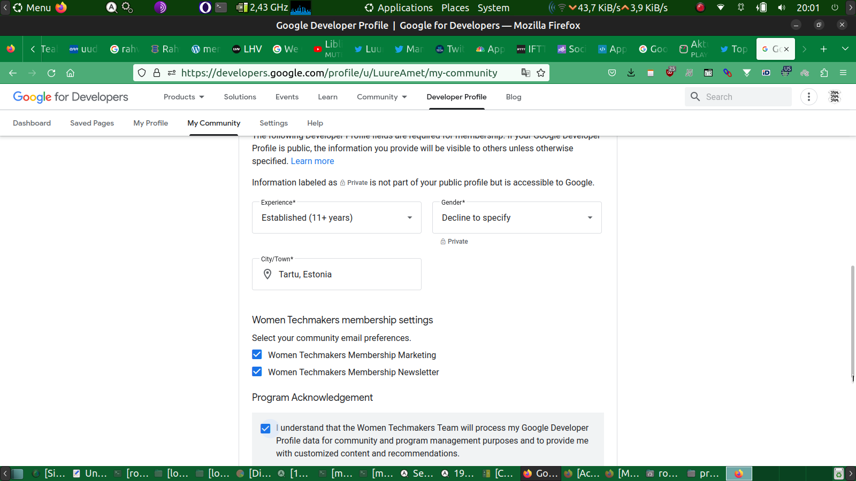This screenshot has width=856, height=481.
Task: Open the Firefox hamburger application menu
Action: [843, 73]
